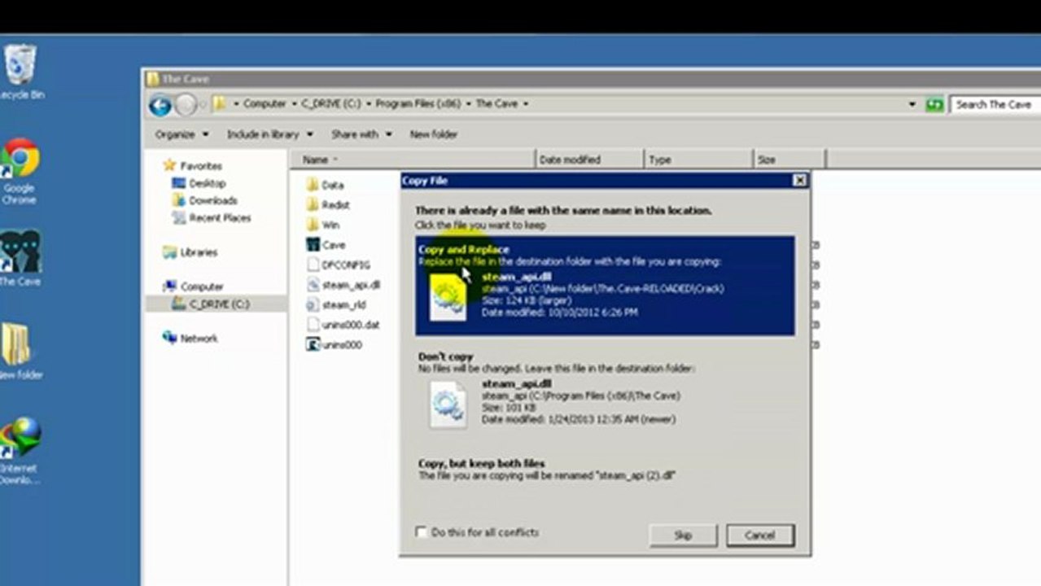Select the Data folder icon
This screenshot has width=1041, height=586.
313,185
